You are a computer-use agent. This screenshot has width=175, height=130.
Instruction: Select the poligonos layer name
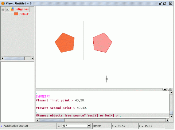[x=22, y=9]
